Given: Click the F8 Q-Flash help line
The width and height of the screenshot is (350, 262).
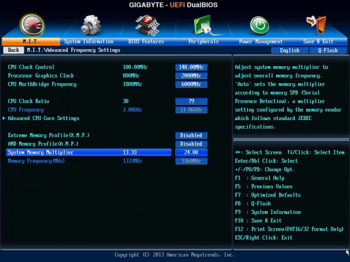Looking at the screenshot, I should 253,204.
